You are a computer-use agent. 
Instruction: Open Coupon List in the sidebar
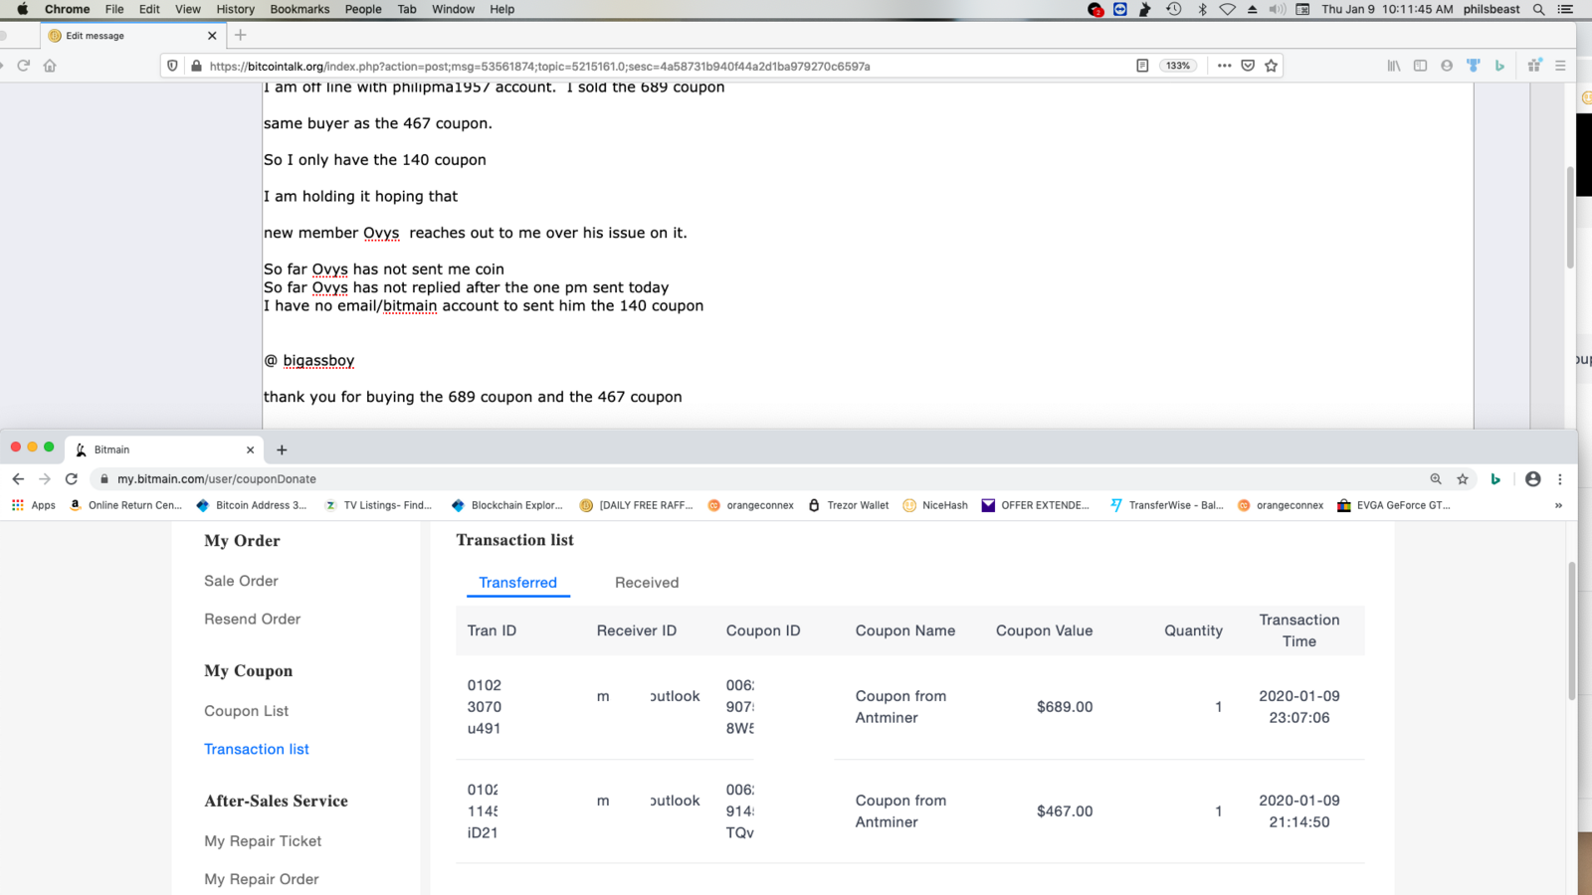pyautogui.click(x=246, y=711)
